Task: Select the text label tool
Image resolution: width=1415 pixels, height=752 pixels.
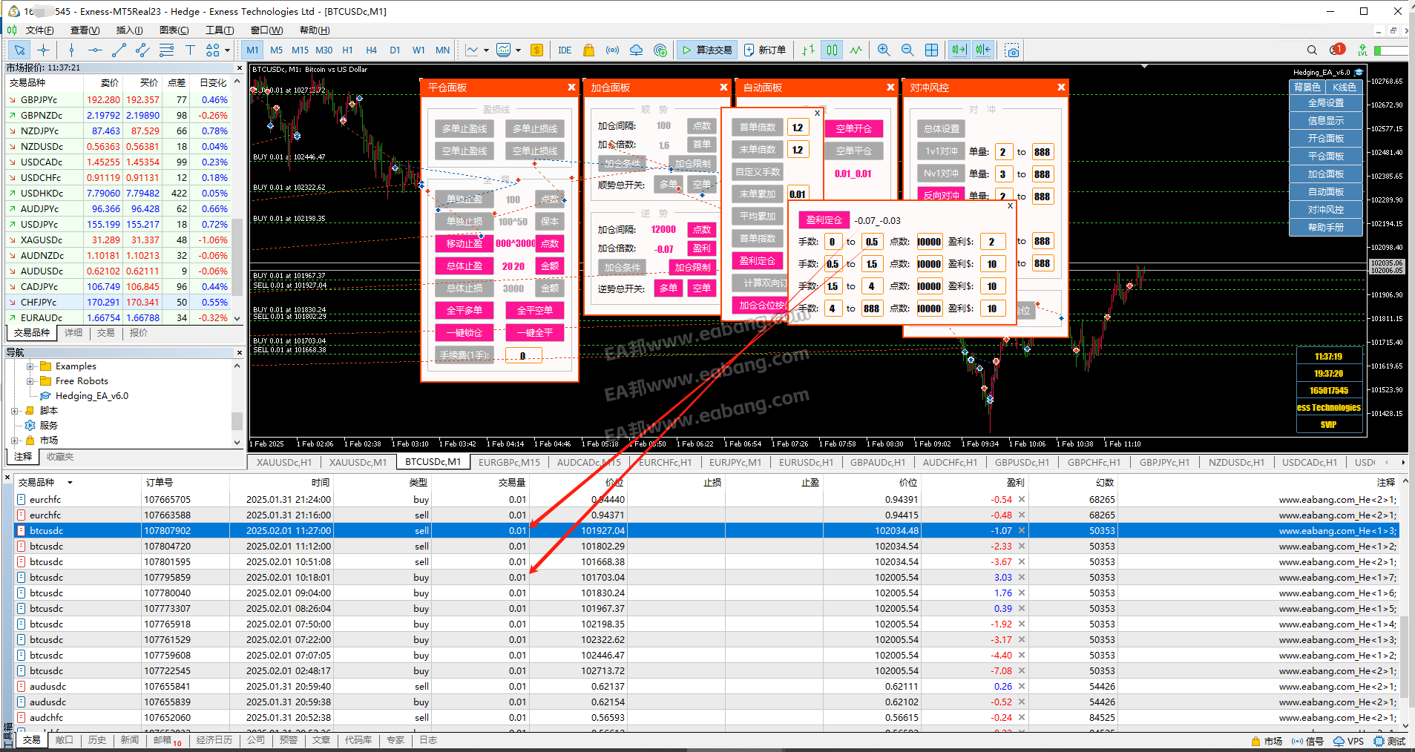Action: coord(190,50)
